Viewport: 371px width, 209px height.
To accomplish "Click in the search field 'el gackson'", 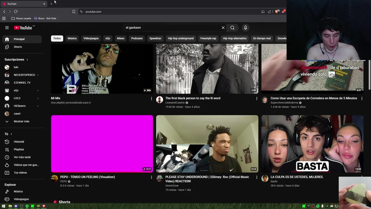I will tap(171, 28).
